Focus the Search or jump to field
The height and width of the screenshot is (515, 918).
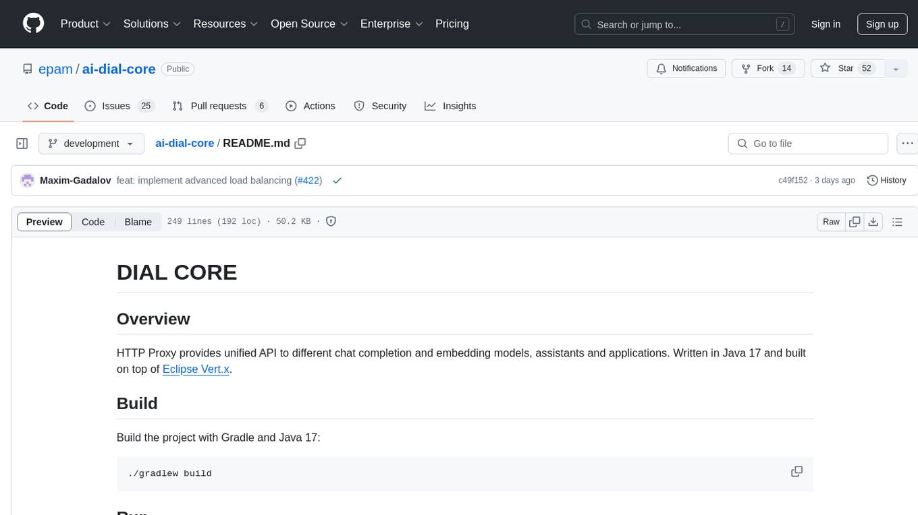pyautogui.click(x=686, y=24)
